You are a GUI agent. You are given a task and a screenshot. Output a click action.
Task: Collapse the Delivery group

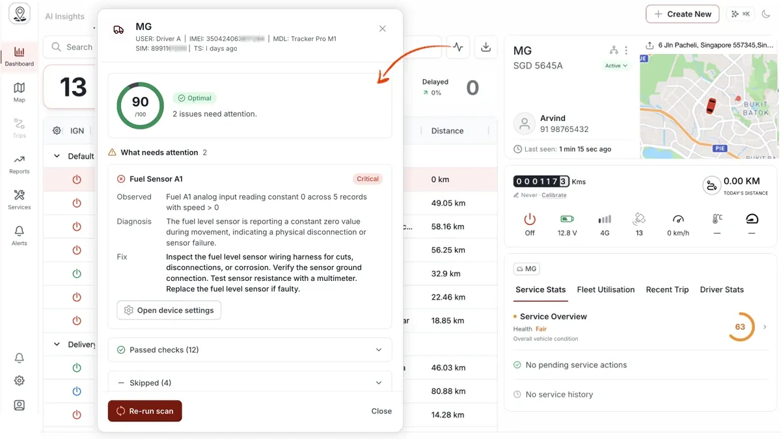(57, 344)
